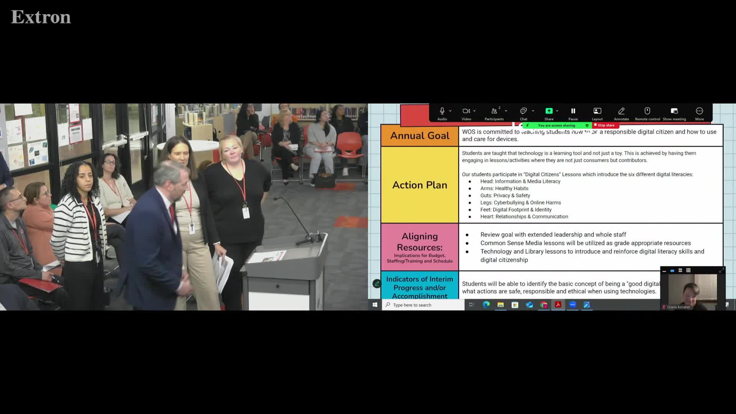Open the Video settings dropdown arrow
The image size is (736, 414).
(475, 111)
